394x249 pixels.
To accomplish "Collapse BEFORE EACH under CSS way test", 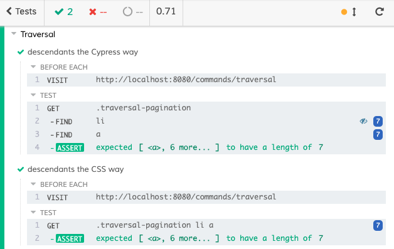I will click(x=33, y=184).
